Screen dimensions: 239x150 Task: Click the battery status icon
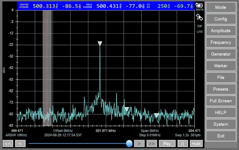click(x=199, y=5)
